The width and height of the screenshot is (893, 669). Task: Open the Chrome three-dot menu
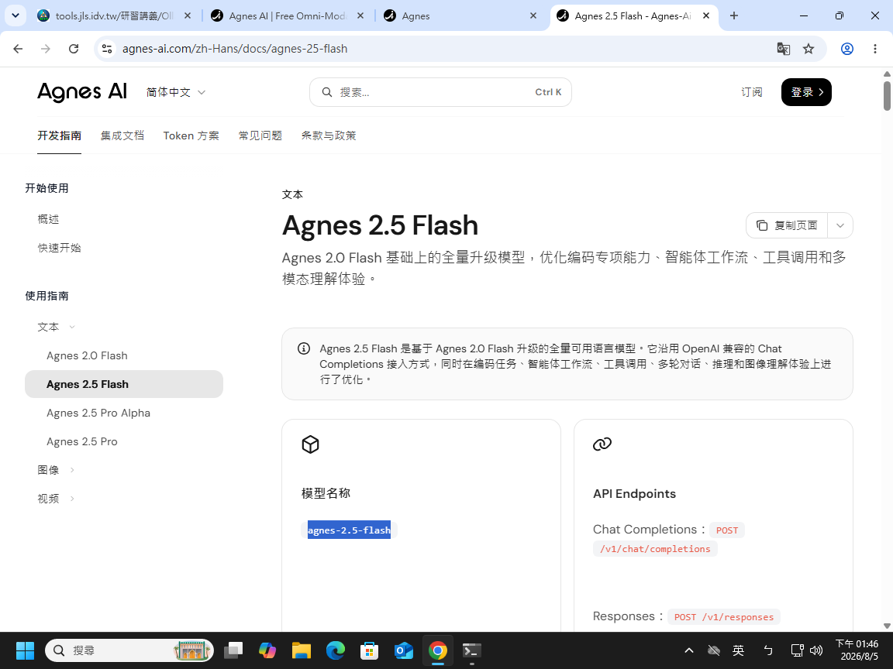[874, 49]
